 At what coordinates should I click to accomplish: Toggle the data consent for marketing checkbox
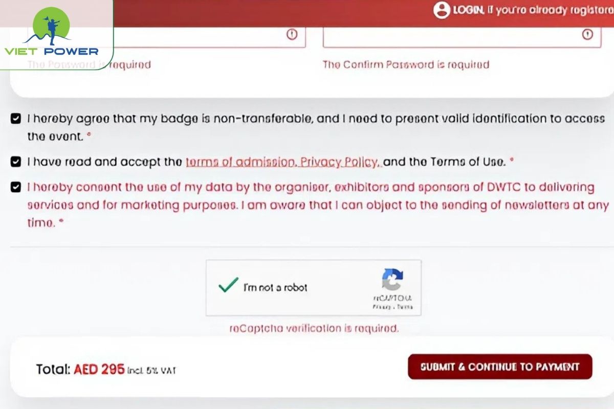pos(16,187)
